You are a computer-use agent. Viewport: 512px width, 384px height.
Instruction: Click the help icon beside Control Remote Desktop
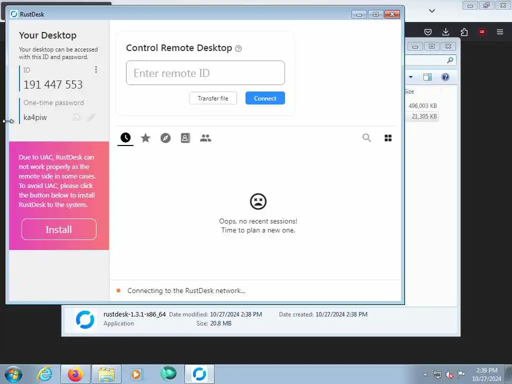pyautogui.click(x=238, y=48)
